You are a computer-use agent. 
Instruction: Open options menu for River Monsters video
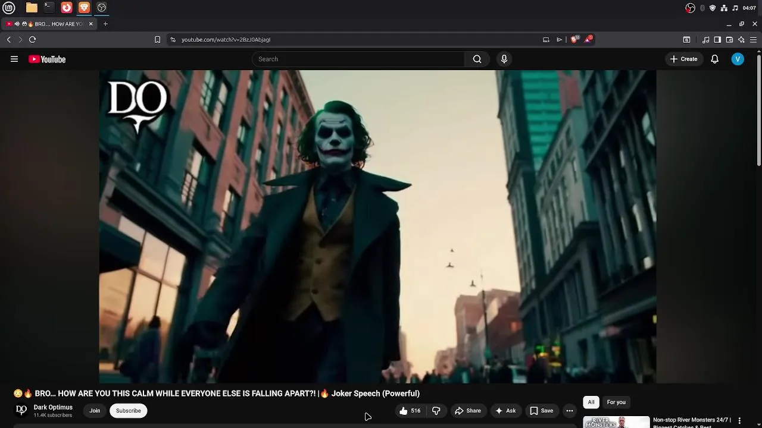click(x=739, y=421)
